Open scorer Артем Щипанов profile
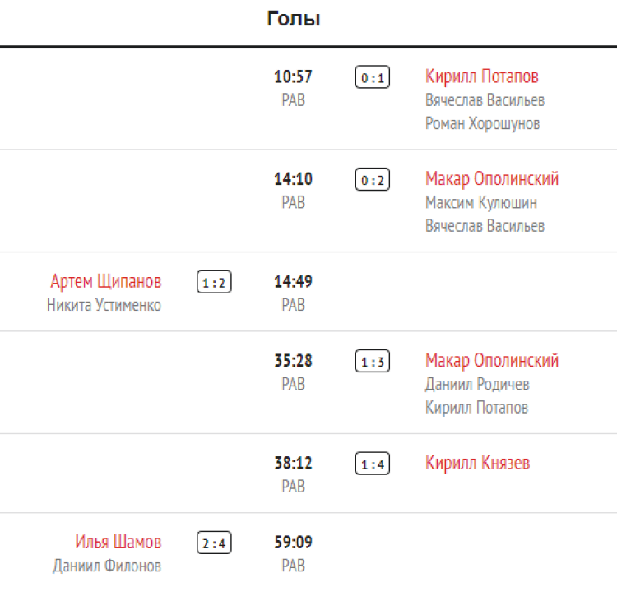 pos(106,282)
